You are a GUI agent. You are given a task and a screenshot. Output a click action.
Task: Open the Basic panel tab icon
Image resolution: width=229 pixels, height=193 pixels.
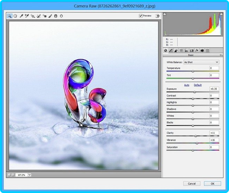pos(165,51)
